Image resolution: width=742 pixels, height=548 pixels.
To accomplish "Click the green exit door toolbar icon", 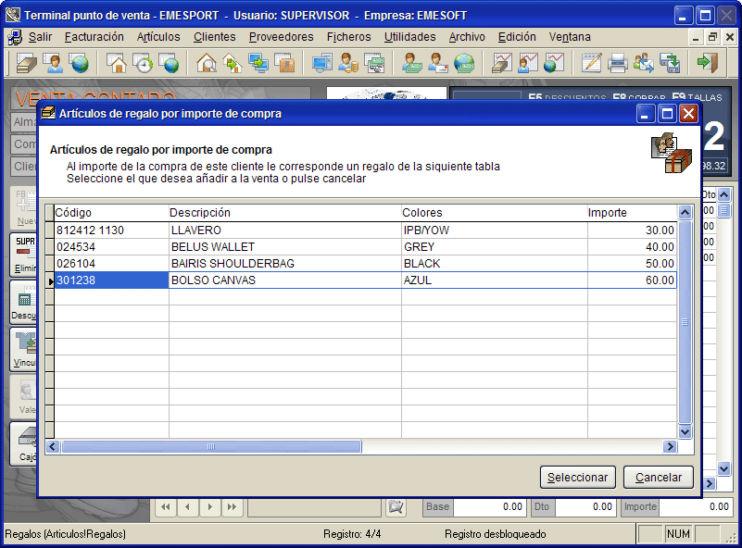I will pyautogui.click(x=708, y=63).
